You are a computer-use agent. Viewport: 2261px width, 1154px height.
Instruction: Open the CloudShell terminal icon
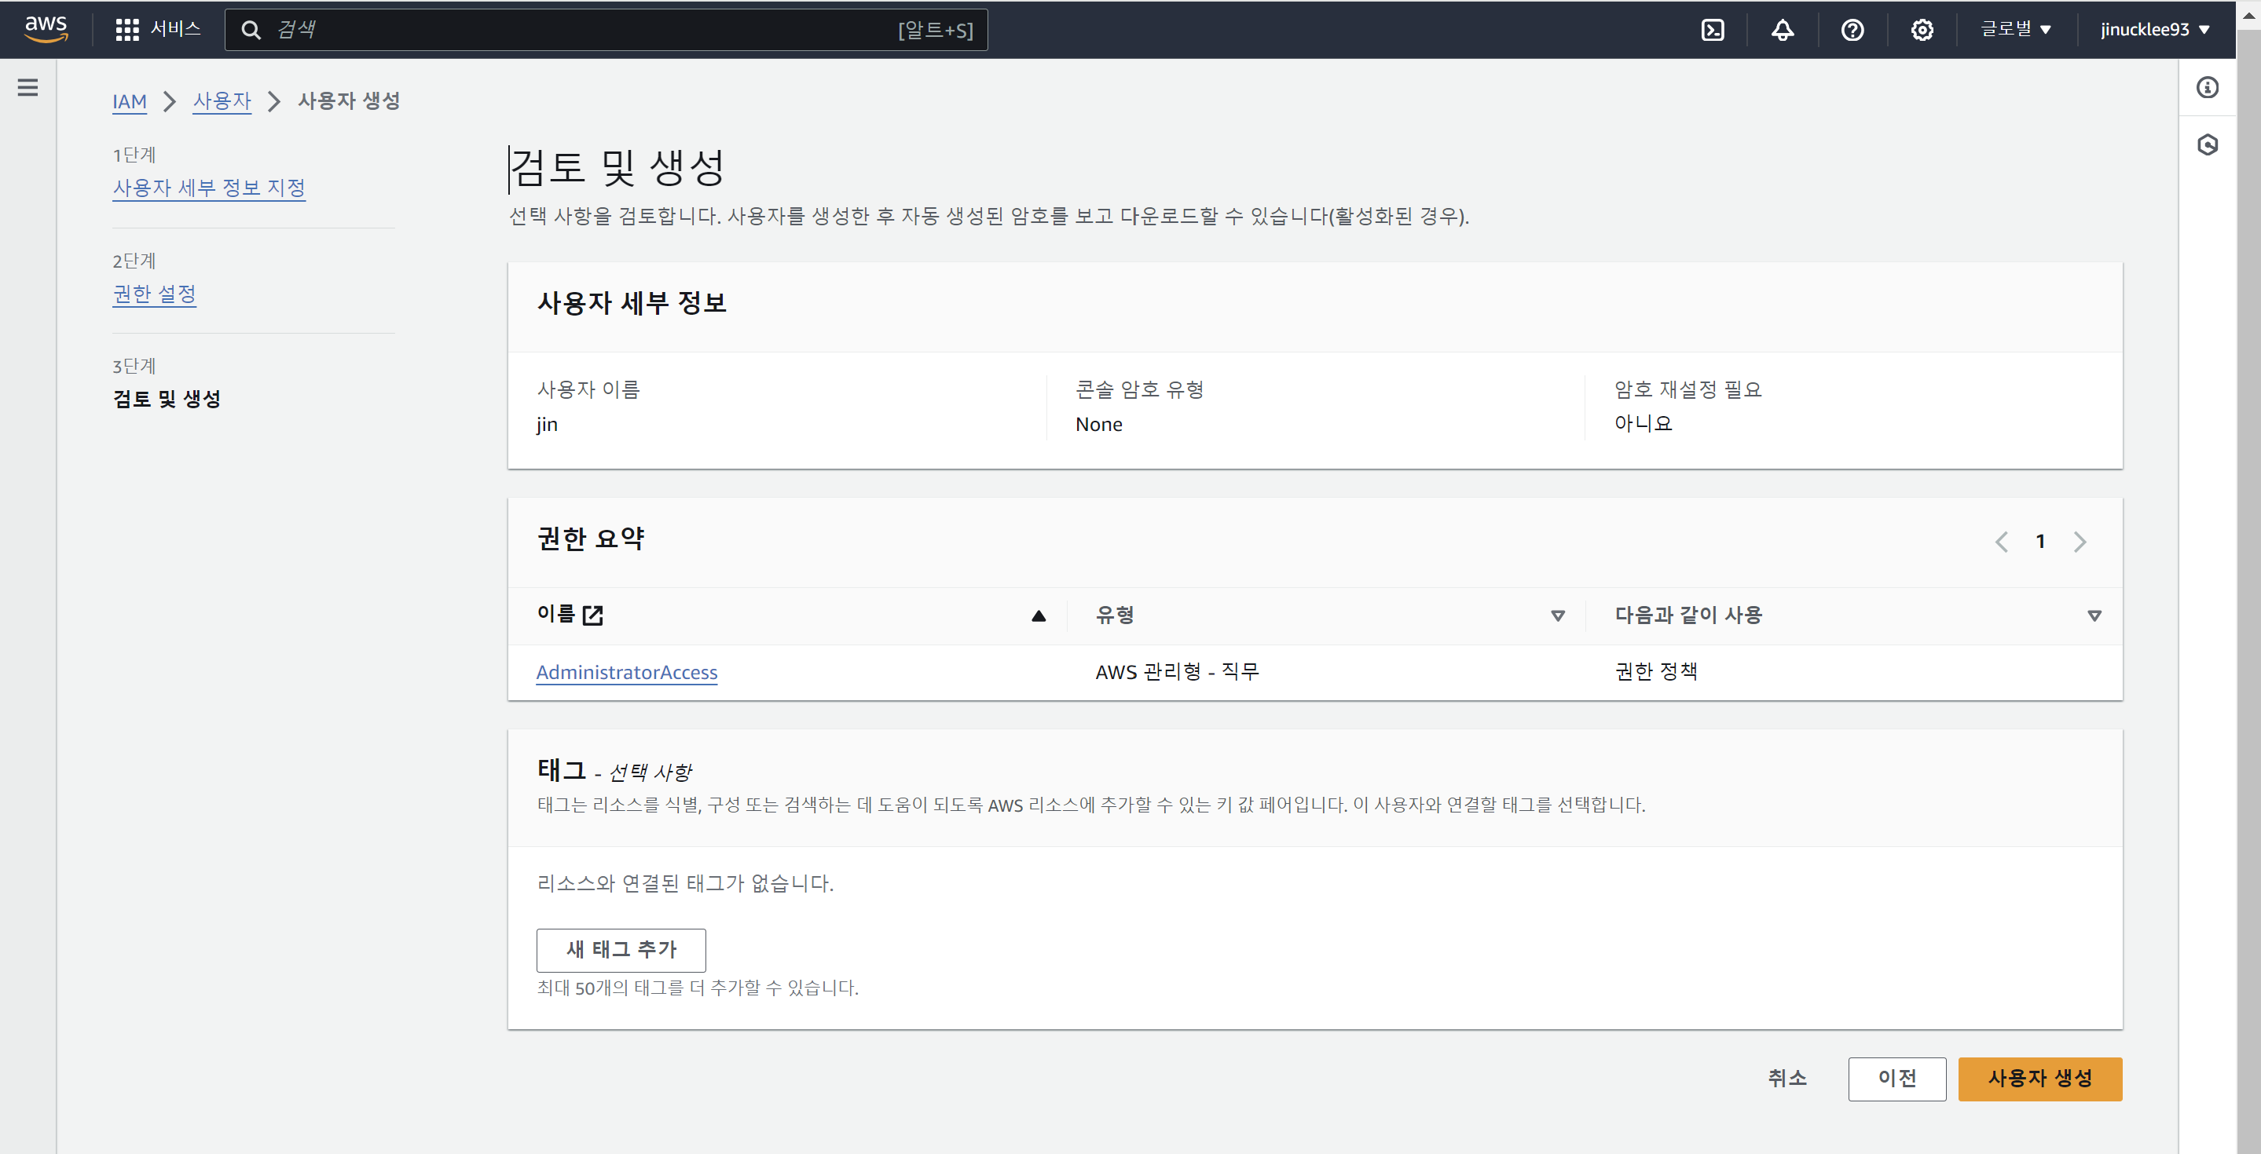coord(1713,30)
